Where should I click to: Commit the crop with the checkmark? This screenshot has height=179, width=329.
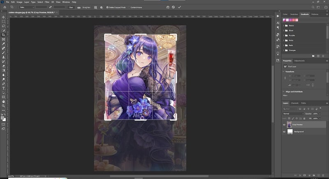click(x=179, y=7)
